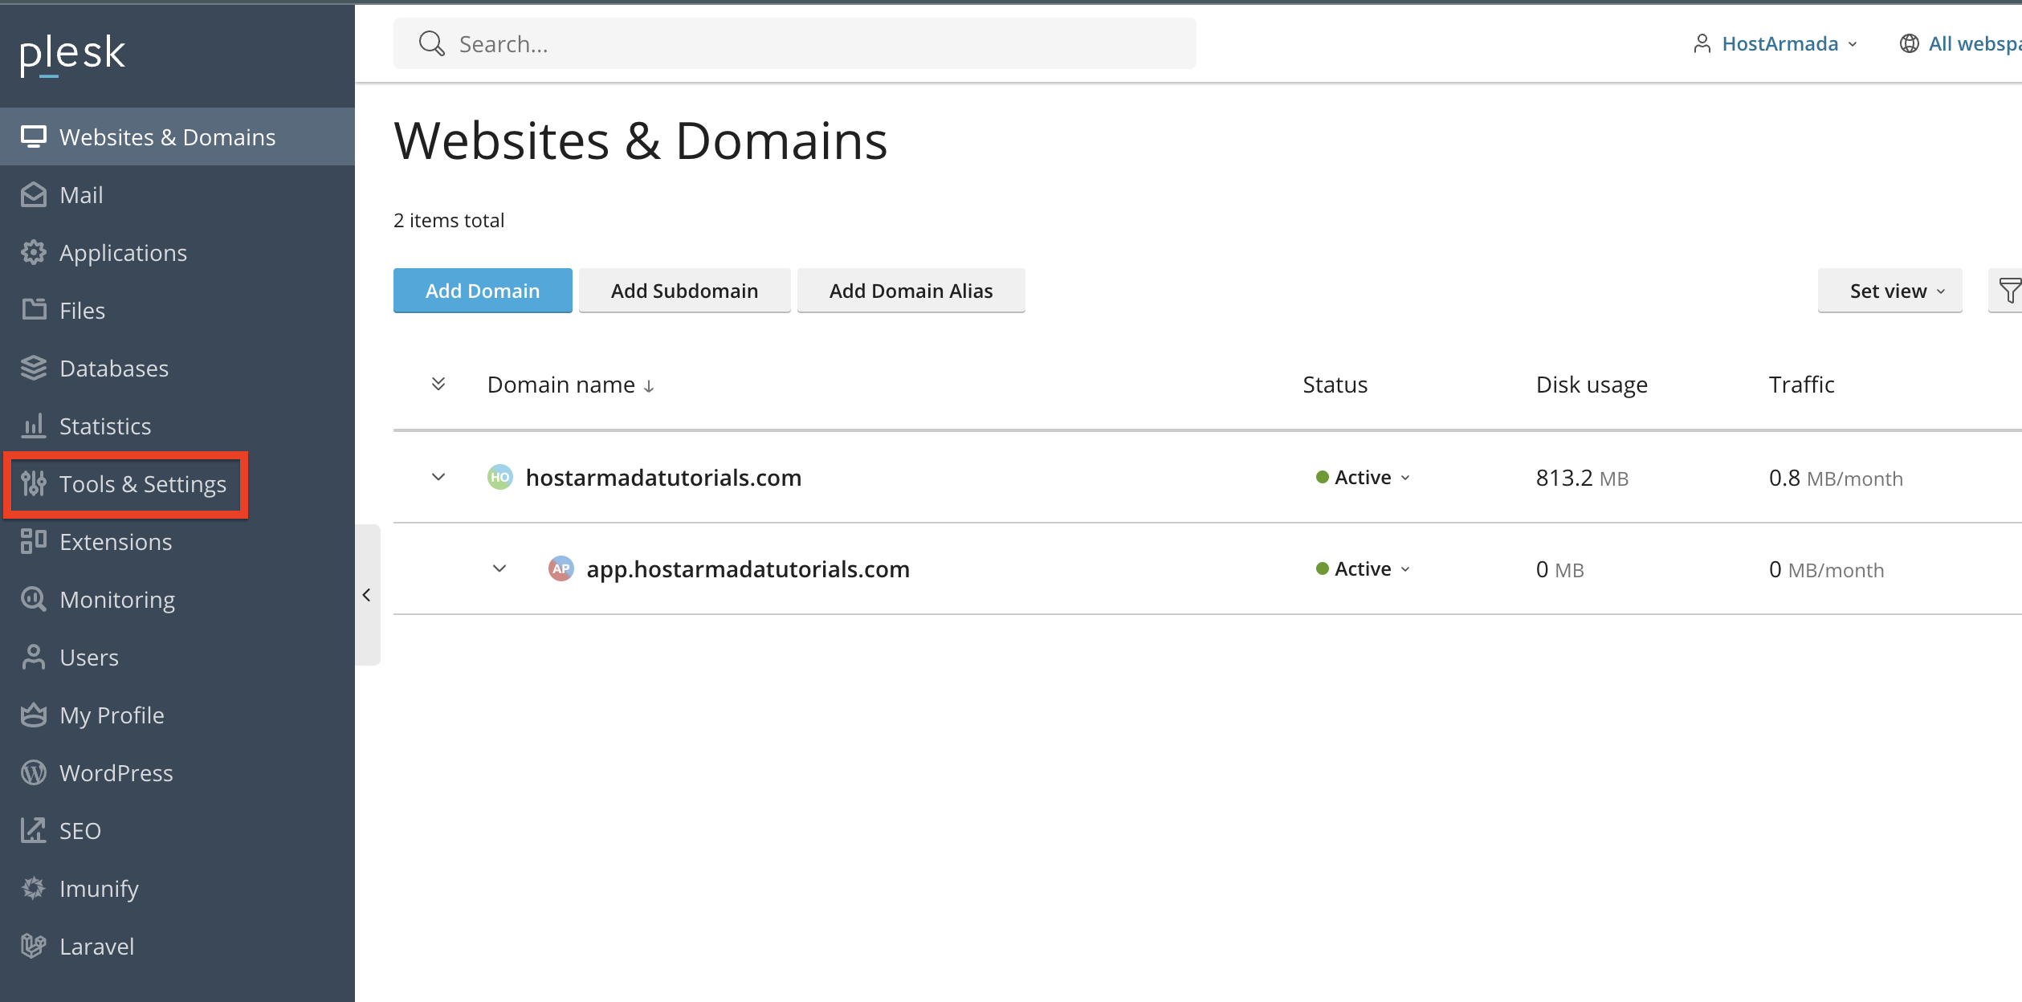Open WordPress via its logo icon

point(33,773)
